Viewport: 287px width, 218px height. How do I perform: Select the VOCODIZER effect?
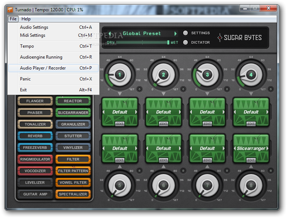click(x=35, y=171)
